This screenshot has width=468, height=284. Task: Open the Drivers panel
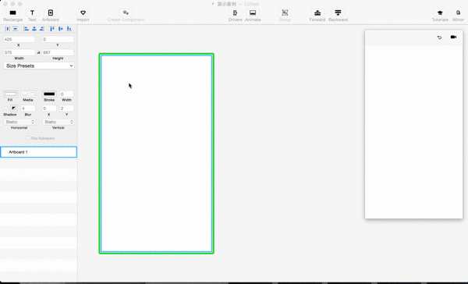(x=236, y=12)
